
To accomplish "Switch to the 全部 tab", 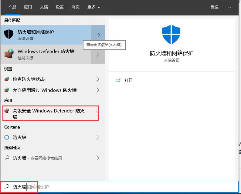I will (12, 7).
